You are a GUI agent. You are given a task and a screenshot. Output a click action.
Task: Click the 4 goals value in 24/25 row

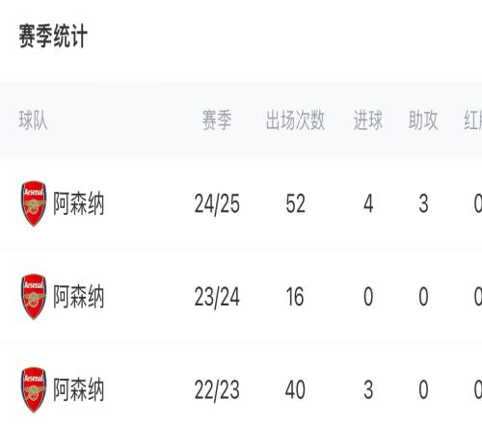click(x=368, y=203)
